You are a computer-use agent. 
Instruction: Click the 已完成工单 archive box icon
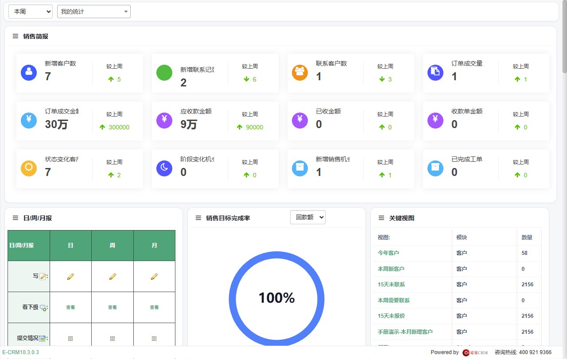pyautogui.click(x=435, y=168)
